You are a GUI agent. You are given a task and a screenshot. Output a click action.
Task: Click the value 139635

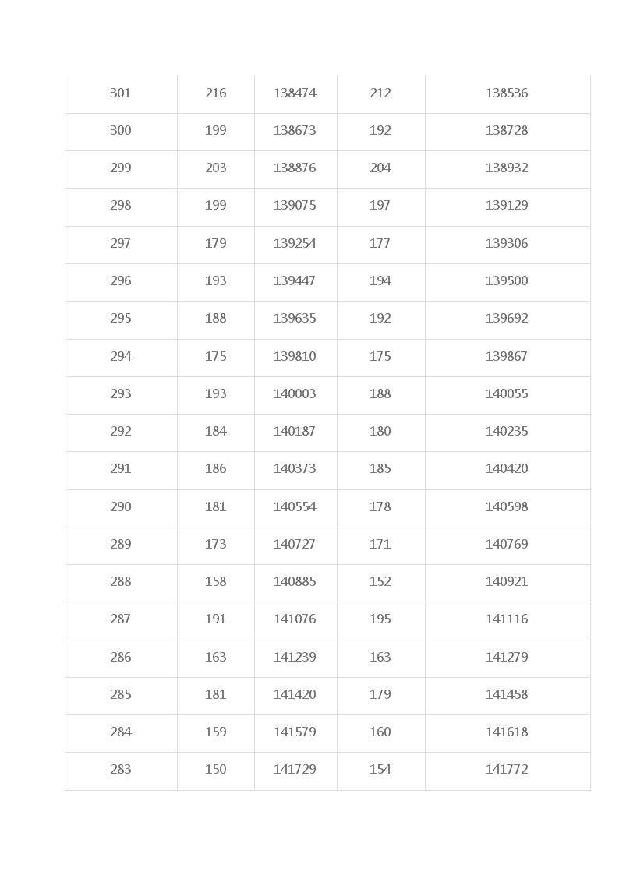coord(295,319)
